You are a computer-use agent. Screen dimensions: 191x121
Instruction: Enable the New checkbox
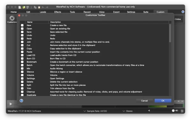coord(22,25)
